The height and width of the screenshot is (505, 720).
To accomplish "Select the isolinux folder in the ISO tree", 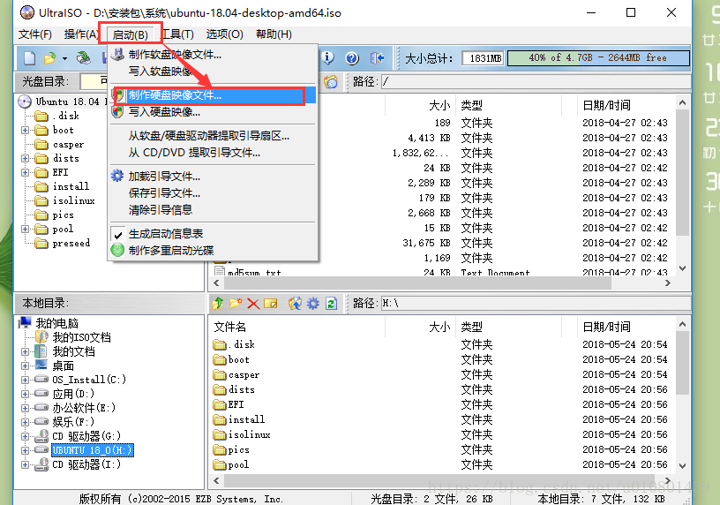I will [74, 200].
